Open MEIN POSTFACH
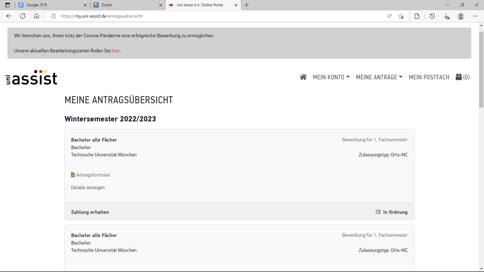 pos(429,77)
